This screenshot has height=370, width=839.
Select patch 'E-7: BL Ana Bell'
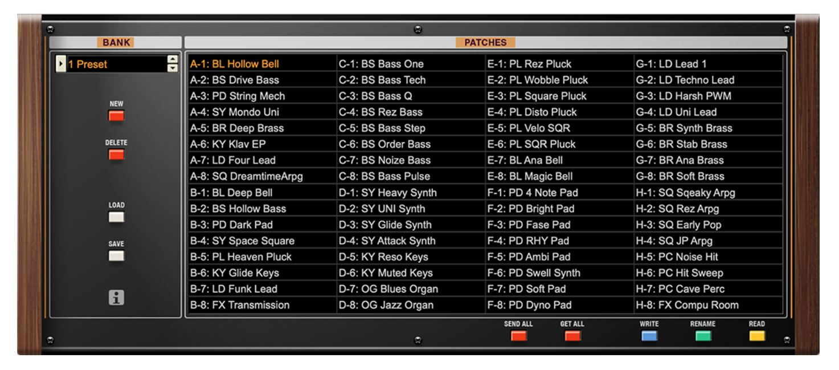click(x=560, y=160)
